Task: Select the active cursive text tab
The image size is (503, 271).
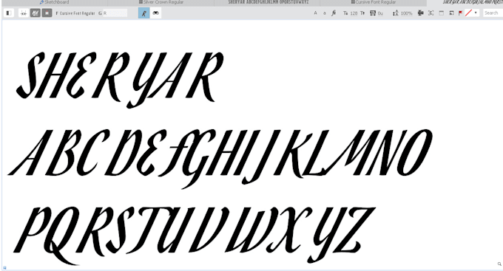Action: tap(465, 2)
